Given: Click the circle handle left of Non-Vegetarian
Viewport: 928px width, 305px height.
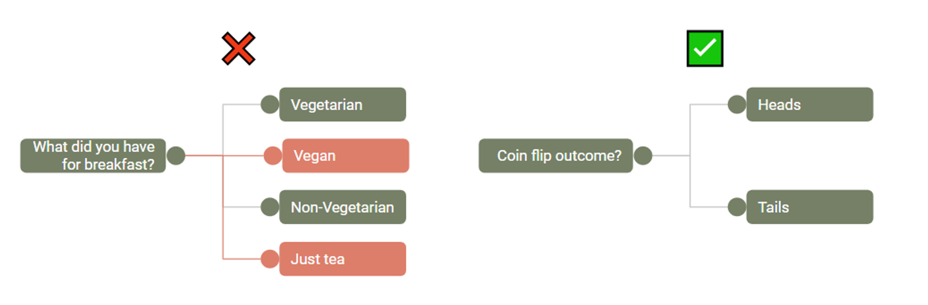Looking at the screenshot, I should (x=270, y=207).
